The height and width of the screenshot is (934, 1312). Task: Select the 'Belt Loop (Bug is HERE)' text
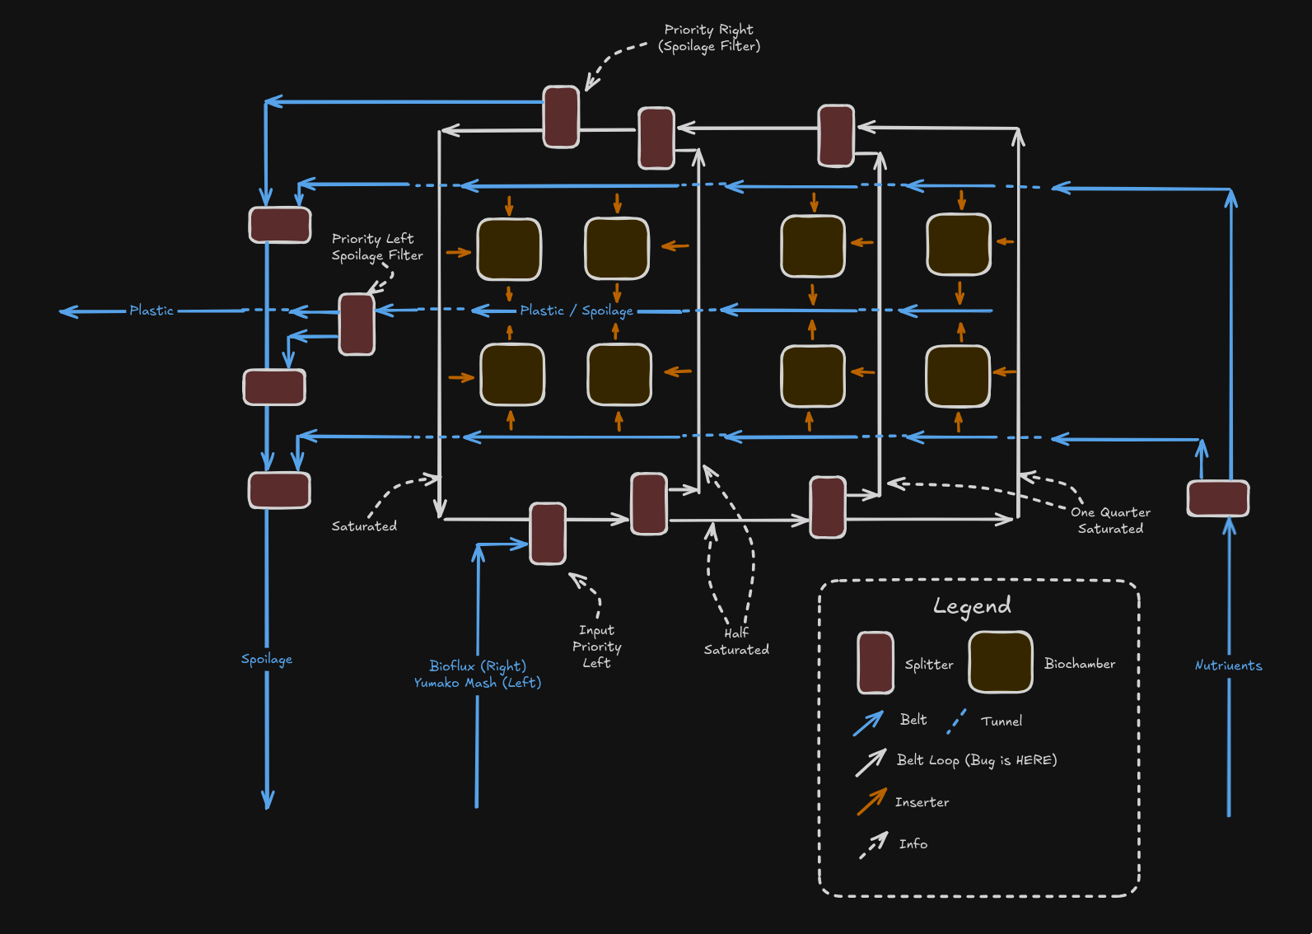[977, 760]
